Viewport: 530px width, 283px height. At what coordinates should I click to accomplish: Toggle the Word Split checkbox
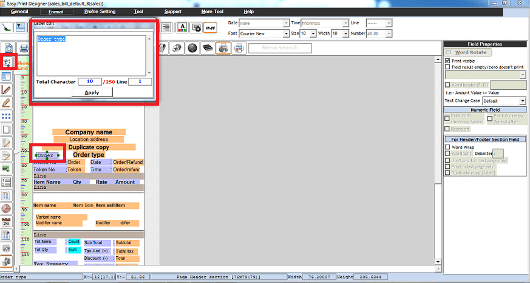447,154
